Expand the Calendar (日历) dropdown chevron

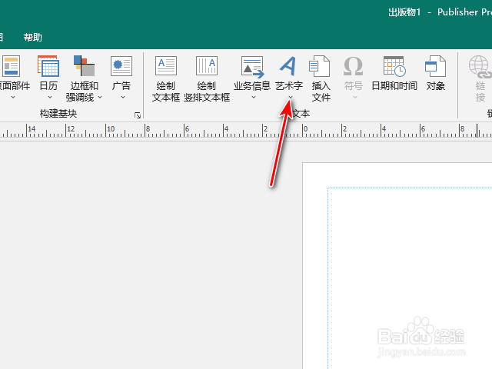pyautogui.click(x=50, y=98)
